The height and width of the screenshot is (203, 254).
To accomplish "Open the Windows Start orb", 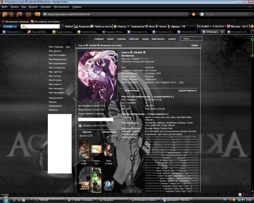I will click(6, 200).
